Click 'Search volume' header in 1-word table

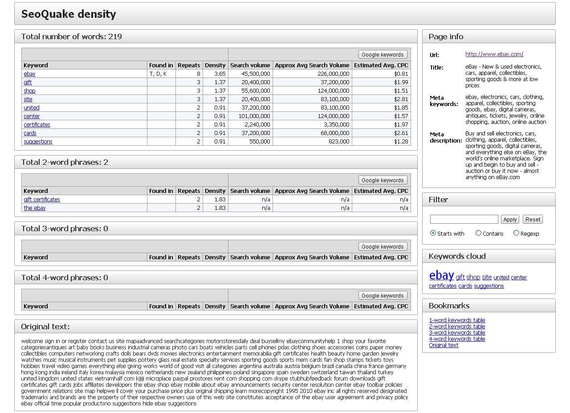click(x=250, y=65)
